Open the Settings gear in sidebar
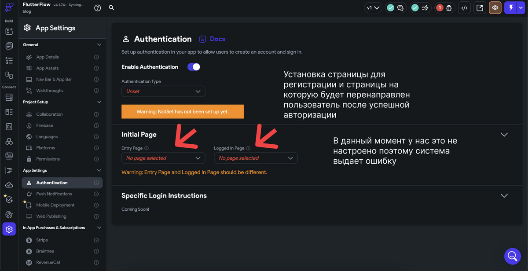 (x=9, y=229)
